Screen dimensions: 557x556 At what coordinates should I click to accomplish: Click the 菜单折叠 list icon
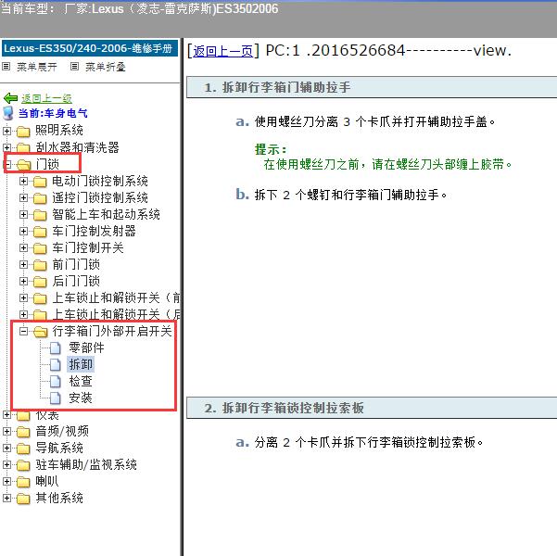[74, 67]
